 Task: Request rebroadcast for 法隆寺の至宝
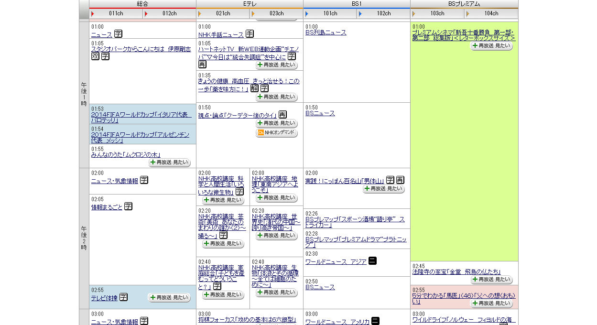click(x=491, y=279)
